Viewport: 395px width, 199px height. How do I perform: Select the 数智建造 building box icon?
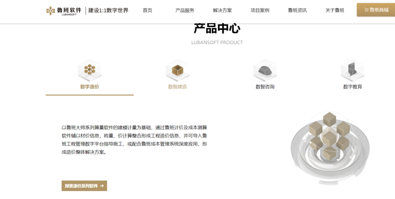coord(177,70)
